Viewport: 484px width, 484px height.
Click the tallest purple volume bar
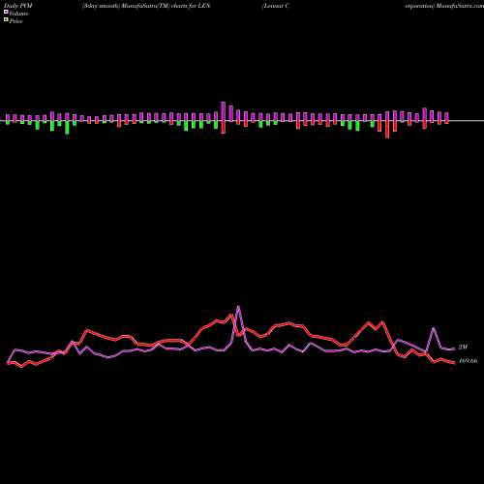[x=224, y=111]
